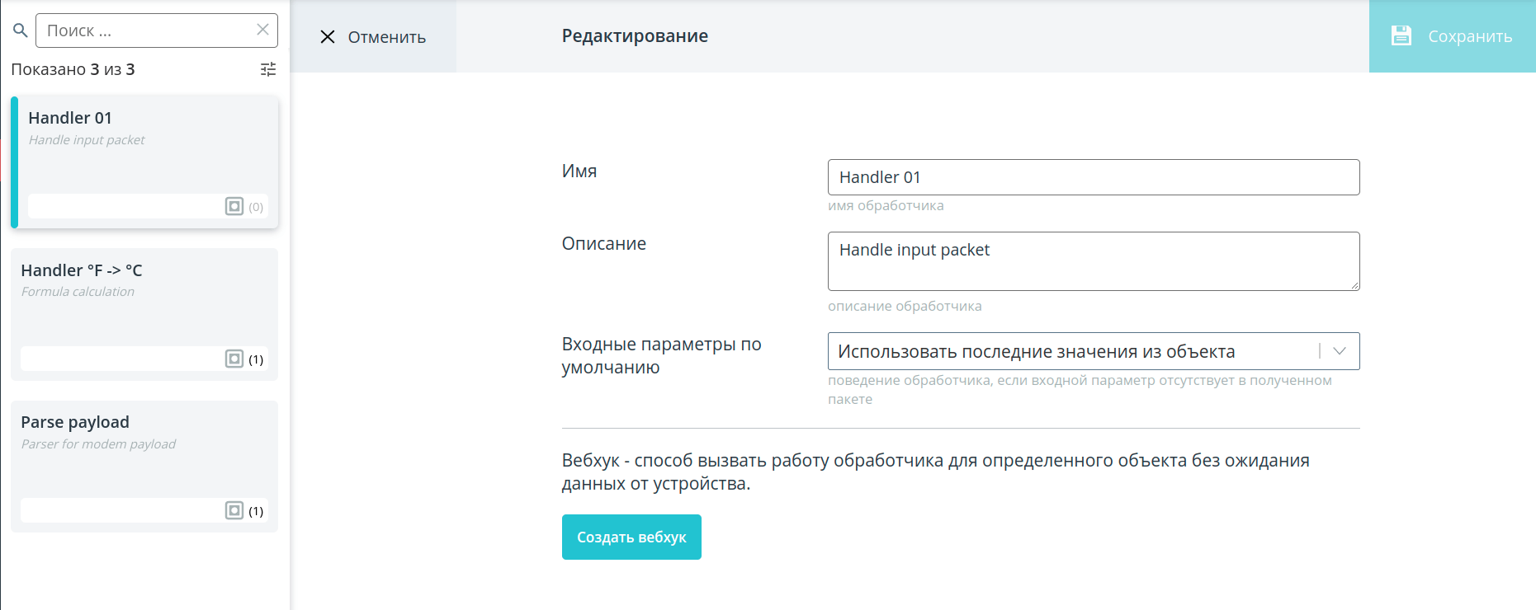Click the objects icon on Handler °F -> °C card
Screen dimensions: 1536x610
point(234,359)
